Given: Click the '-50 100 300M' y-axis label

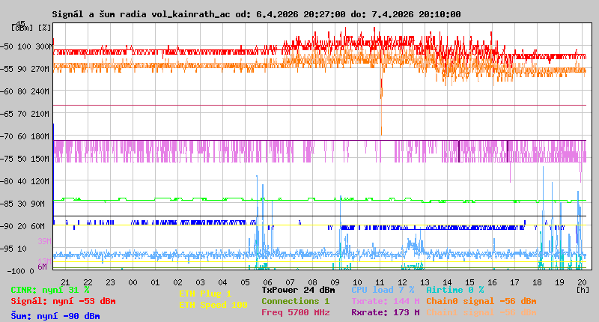Looking at the screenshot, I should tap(26, 46).
